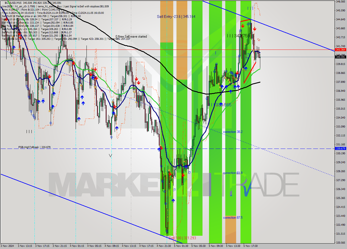Click the '4 Nov 21:30' time label

pyautogui.click(x=164, y=246)
